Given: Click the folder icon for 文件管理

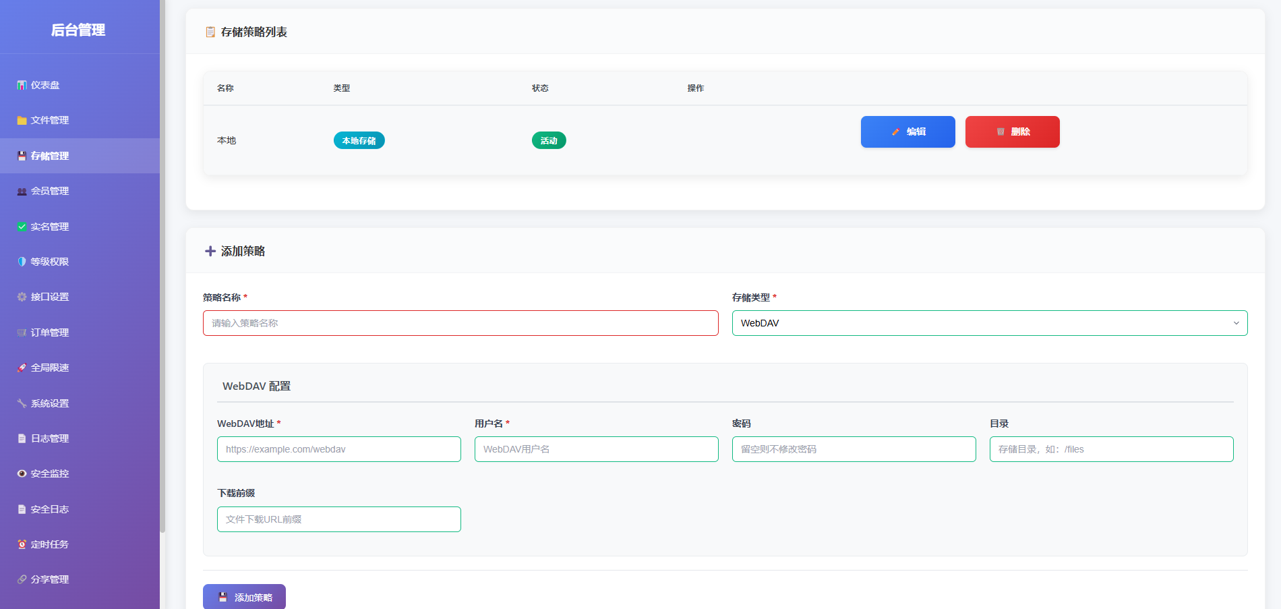Looking at the screenshot, I should pos(22,121).
